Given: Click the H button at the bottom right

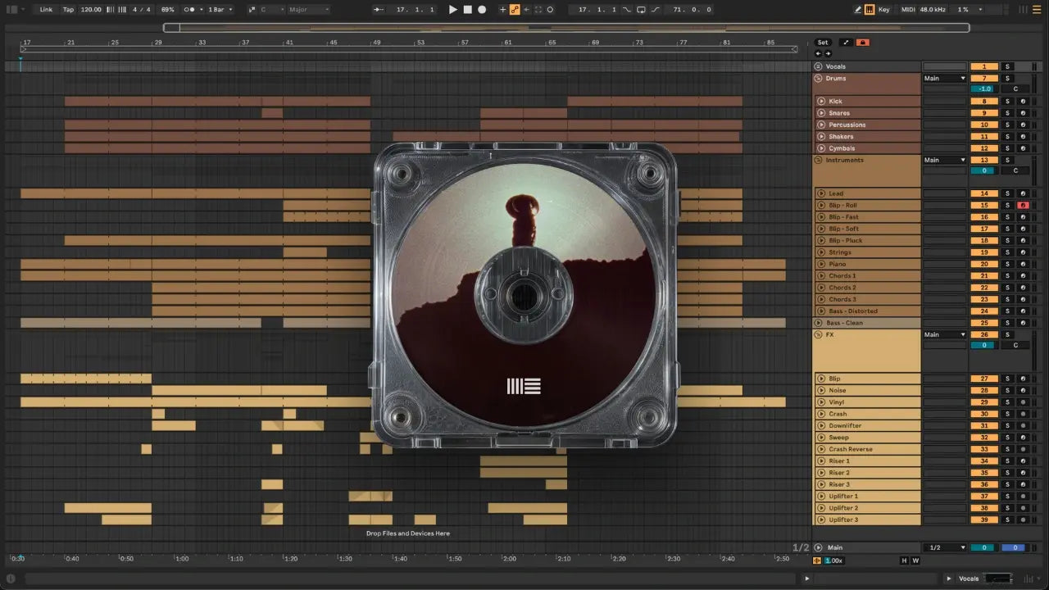Looking at the screenshot, I should click(x=904, y=560).
